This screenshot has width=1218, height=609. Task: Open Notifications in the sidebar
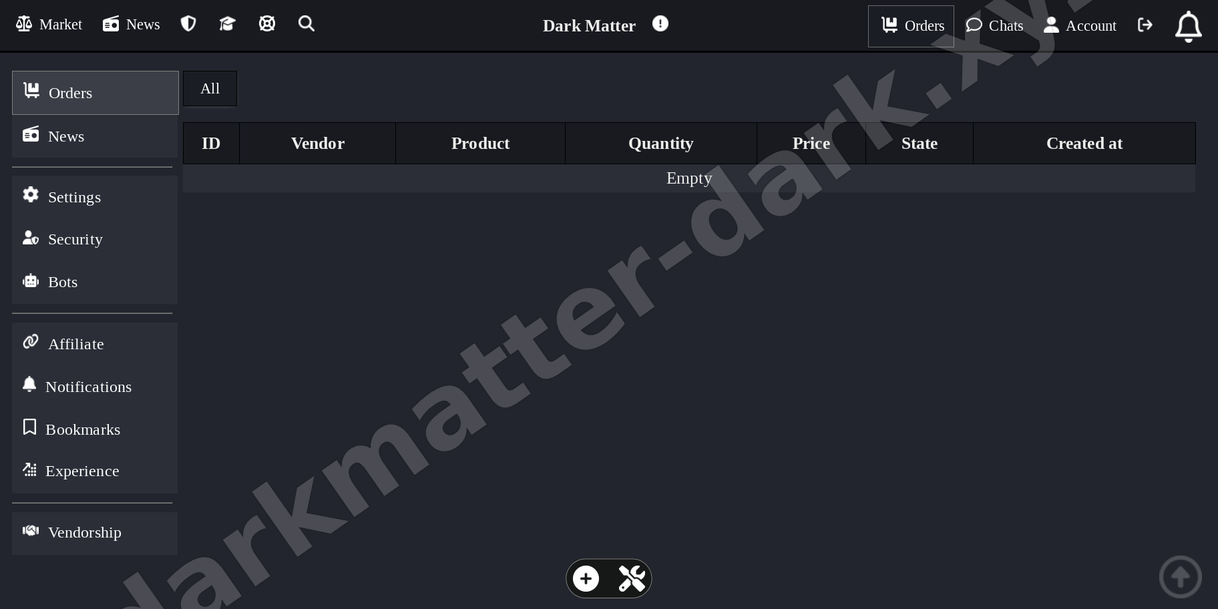95,387
